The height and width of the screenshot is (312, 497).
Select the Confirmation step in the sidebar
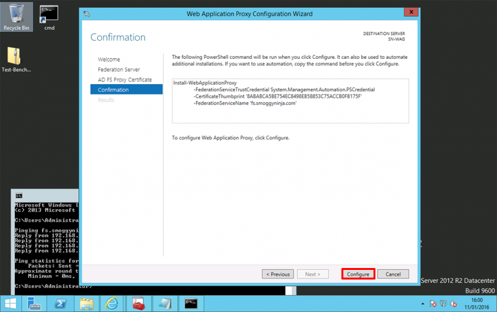click(x=126, y=89)
